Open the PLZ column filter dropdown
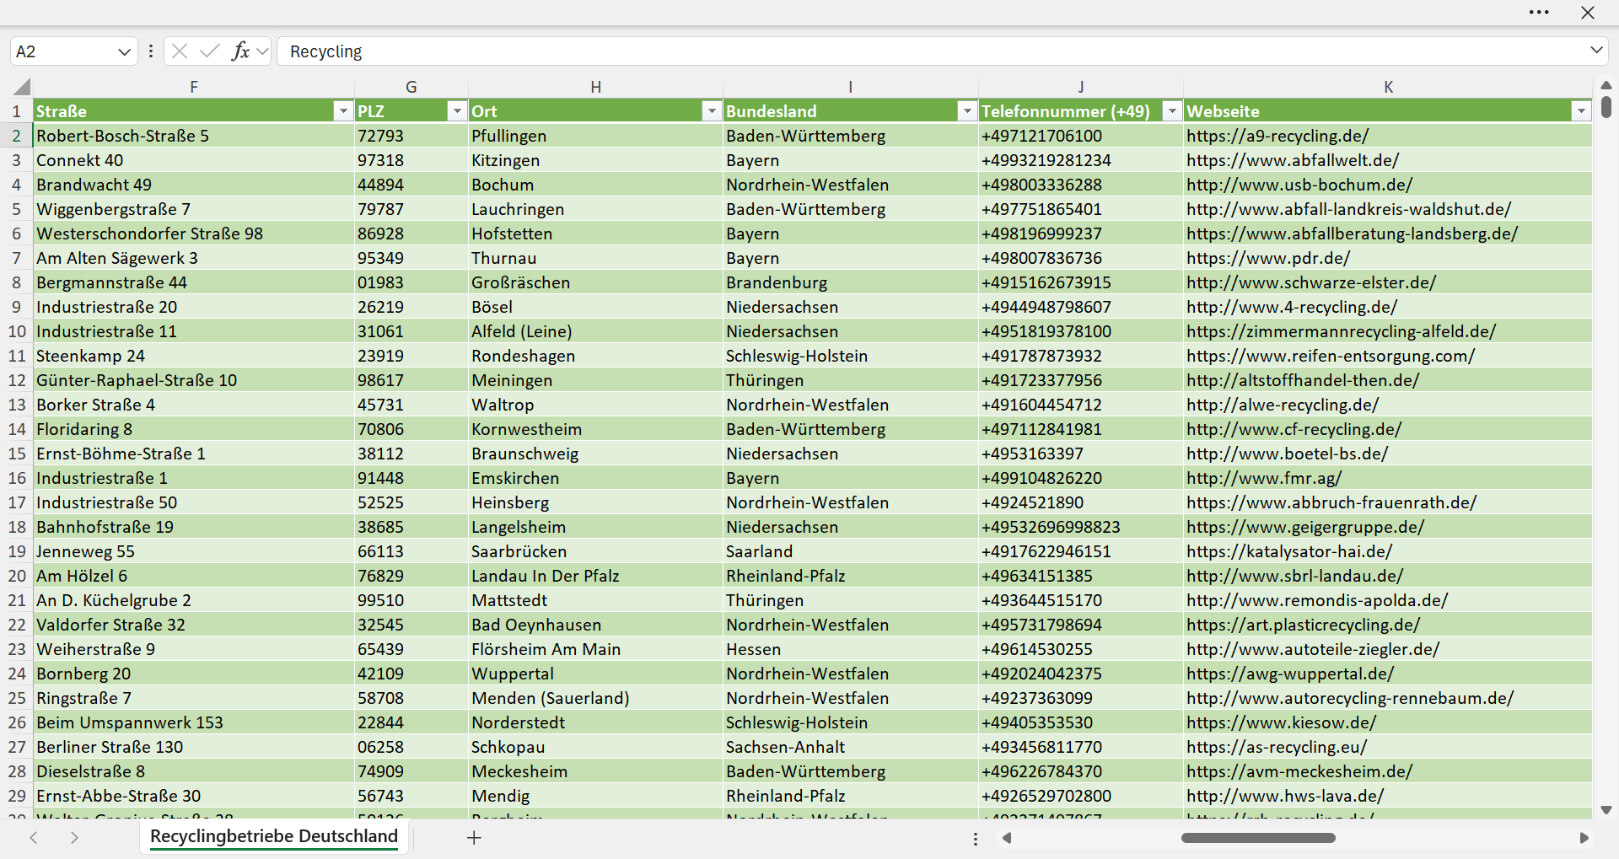The width and height of the screenshot is (1619, 859). point(456,111)
